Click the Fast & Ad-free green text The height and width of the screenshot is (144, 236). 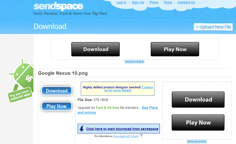pyautogui.click(x=108, y=108)
